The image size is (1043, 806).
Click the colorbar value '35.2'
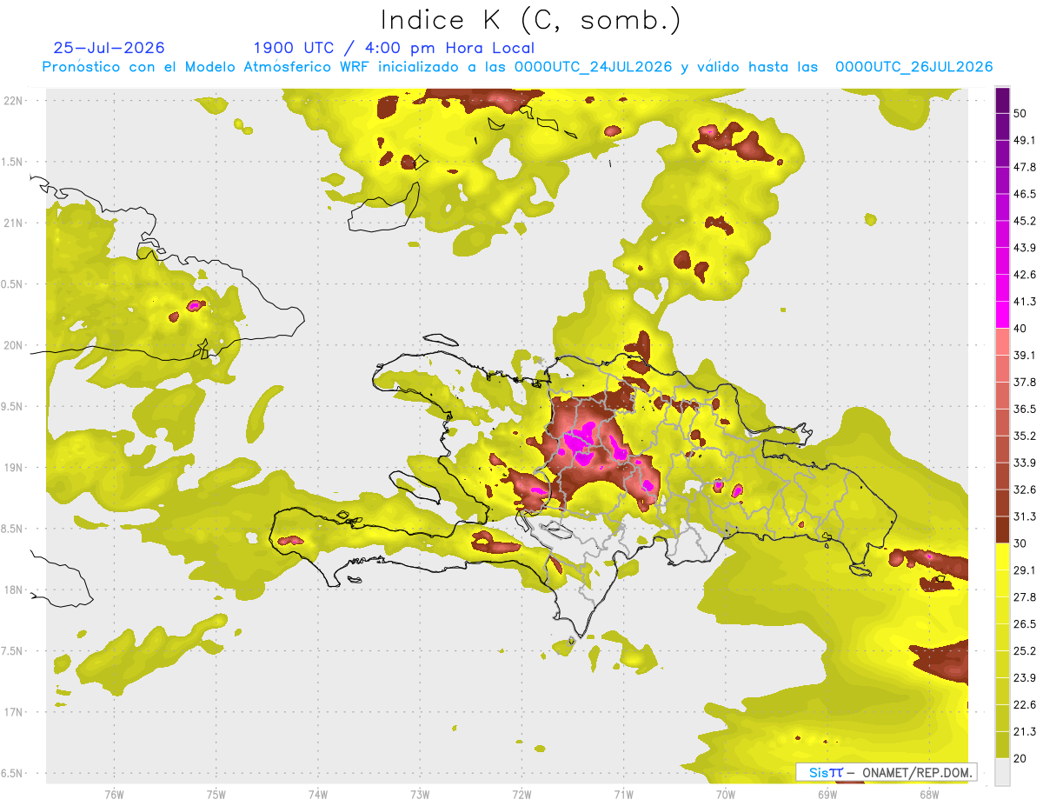(x=1025, y=436)
